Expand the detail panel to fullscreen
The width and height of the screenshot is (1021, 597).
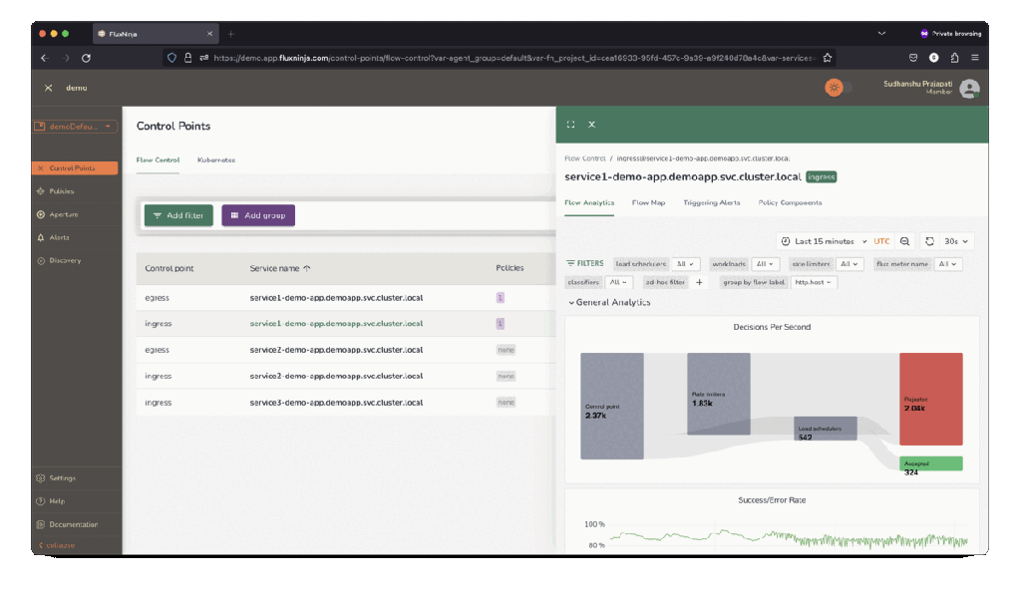(x=570, y=125)
